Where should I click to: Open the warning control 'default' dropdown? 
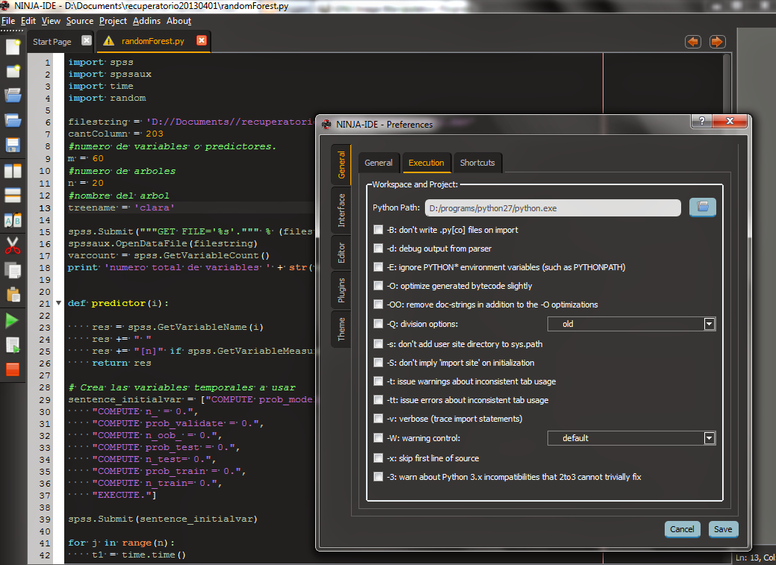point(632,438)
